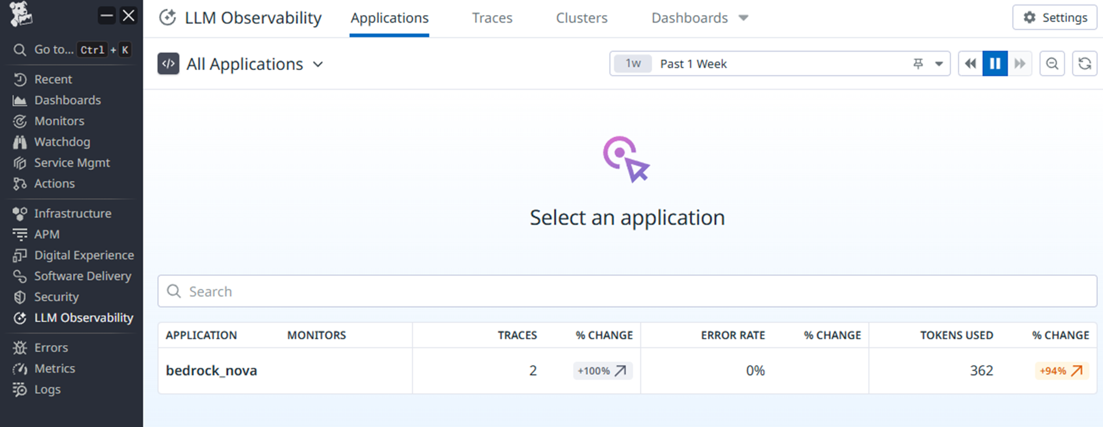The height and width of the screenshot is (427, 1103).
Task: Switch to the Clusters tab
Action: pos(582,18)
